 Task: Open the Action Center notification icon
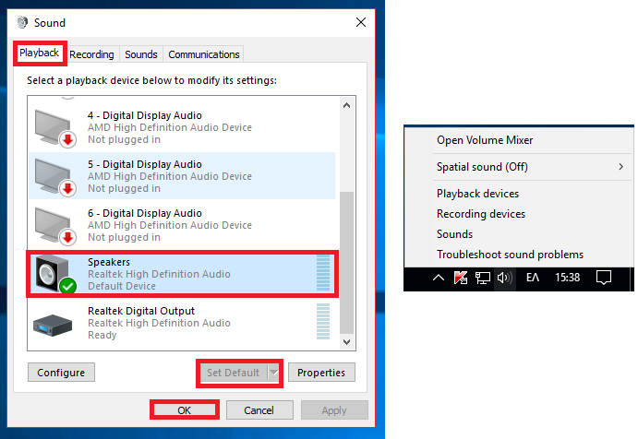[604, 278]
